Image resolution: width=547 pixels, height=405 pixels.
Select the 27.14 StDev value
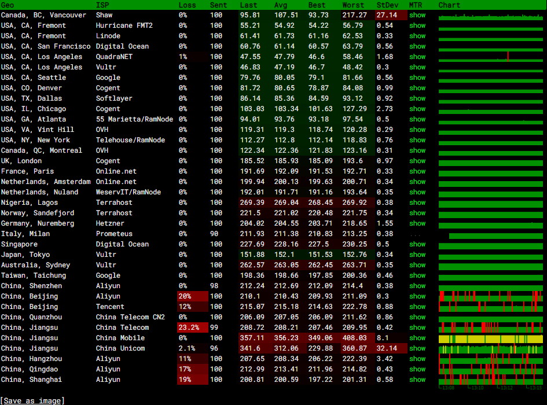[387, 15]
